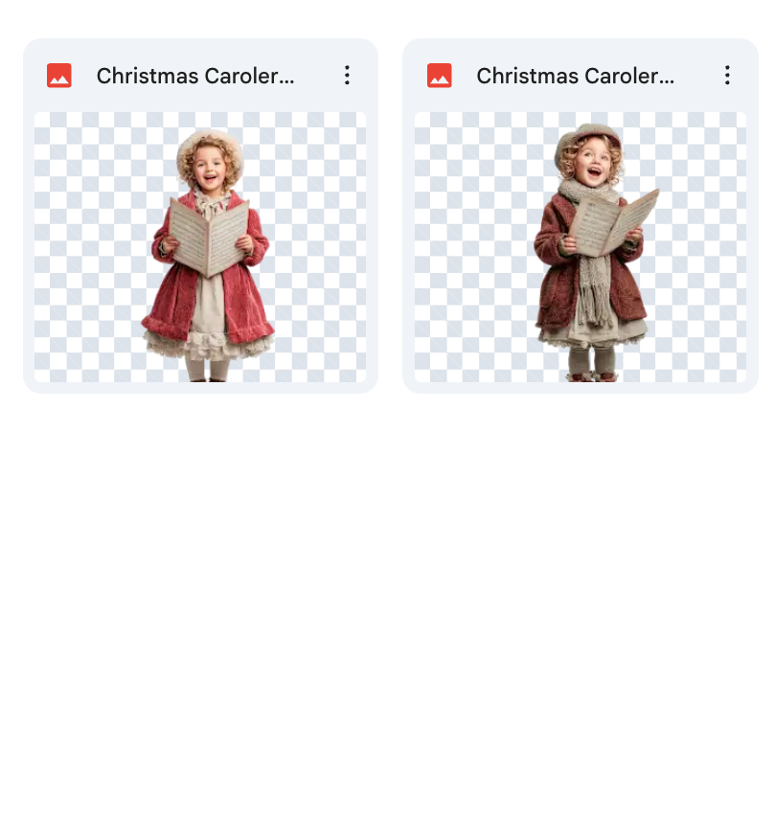The height and width of the screenshot is (818, 774).
Task: Click the red image icon on left card
Action: (59, 76)
